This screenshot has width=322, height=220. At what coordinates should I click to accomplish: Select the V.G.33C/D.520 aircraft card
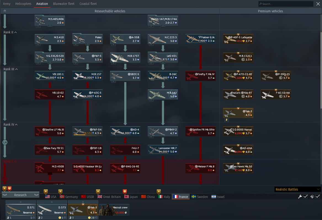[50, 57]
